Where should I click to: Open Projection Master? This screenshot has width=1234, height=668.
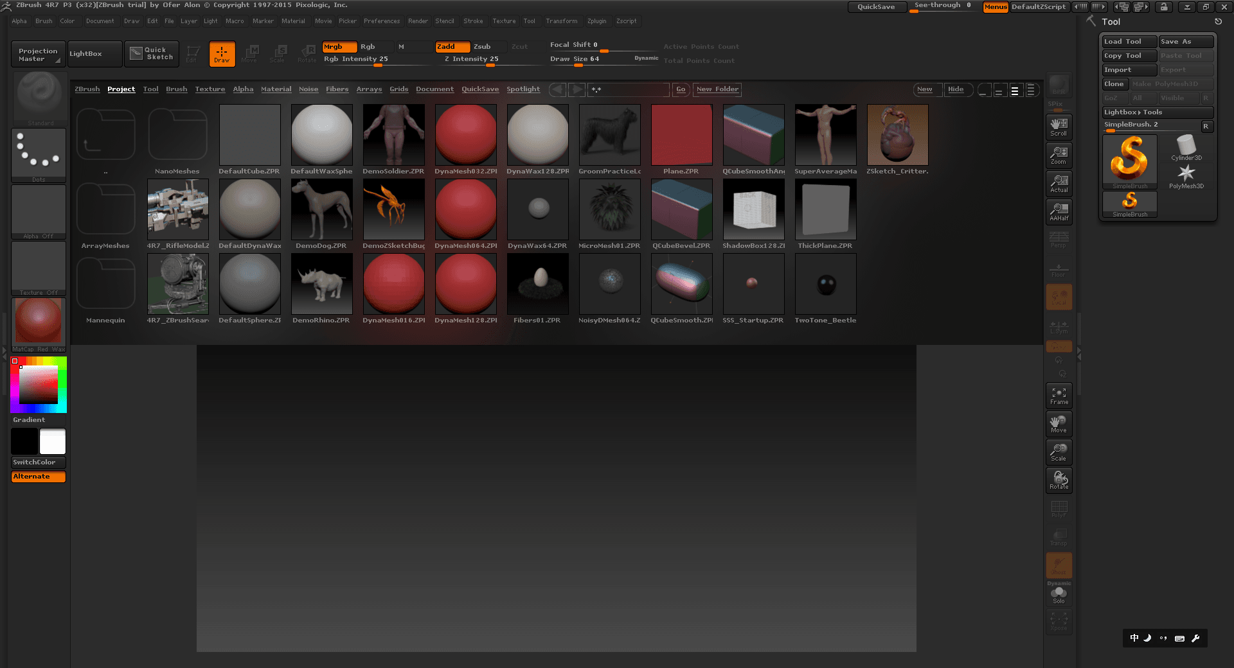coord(37,54)
